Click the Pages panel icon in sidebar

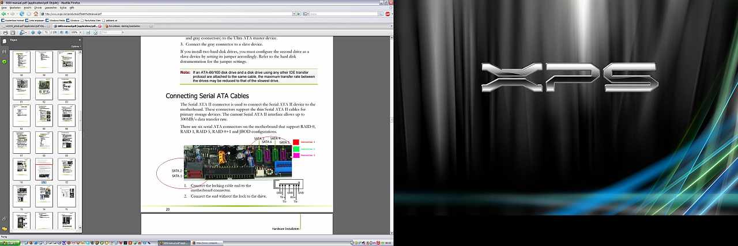click(x=4, y=41)
